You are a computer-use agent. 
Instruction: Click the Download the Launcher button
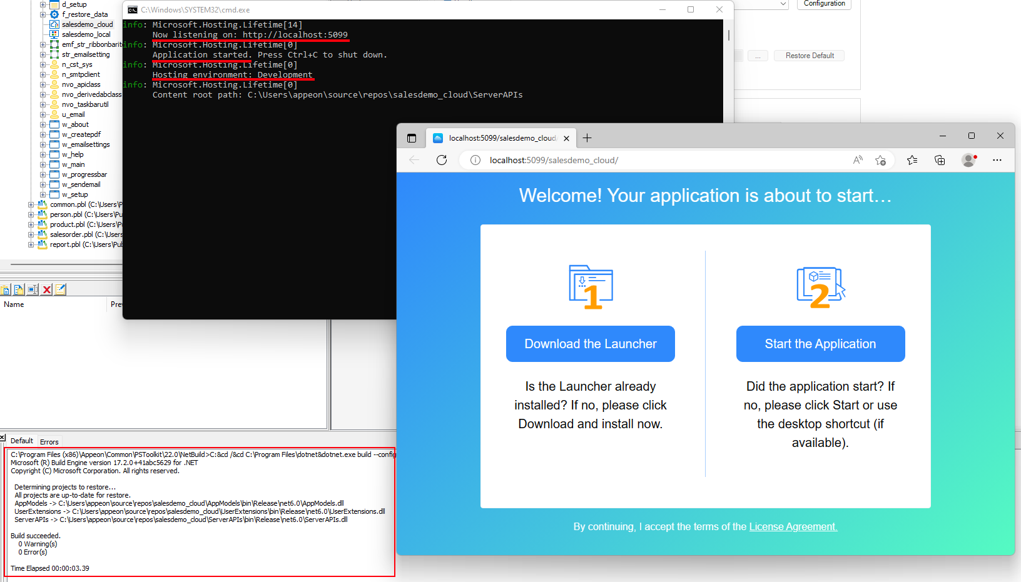pyautogui.click(x=590, y=344)
